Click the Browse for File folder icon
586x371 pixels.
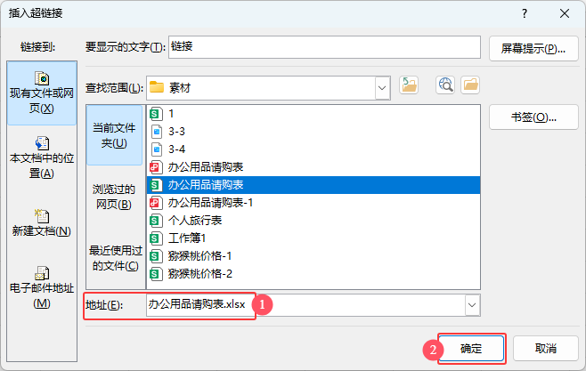pos(470,85)
